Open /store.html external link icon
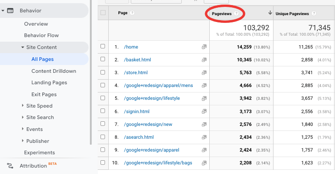This screenshot has height=174, width=335. [x=204, y=72]
